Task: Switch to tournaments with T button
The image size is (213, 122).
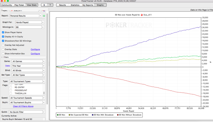Action: [x=50, y=5]
